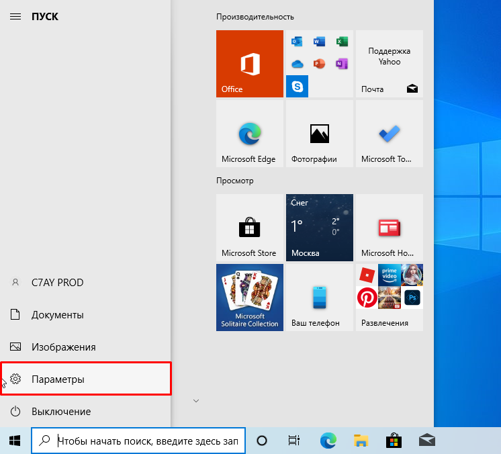Open the C7AY PROD user account
This screenshot has height=454, width=501.
tap(85, 283)
